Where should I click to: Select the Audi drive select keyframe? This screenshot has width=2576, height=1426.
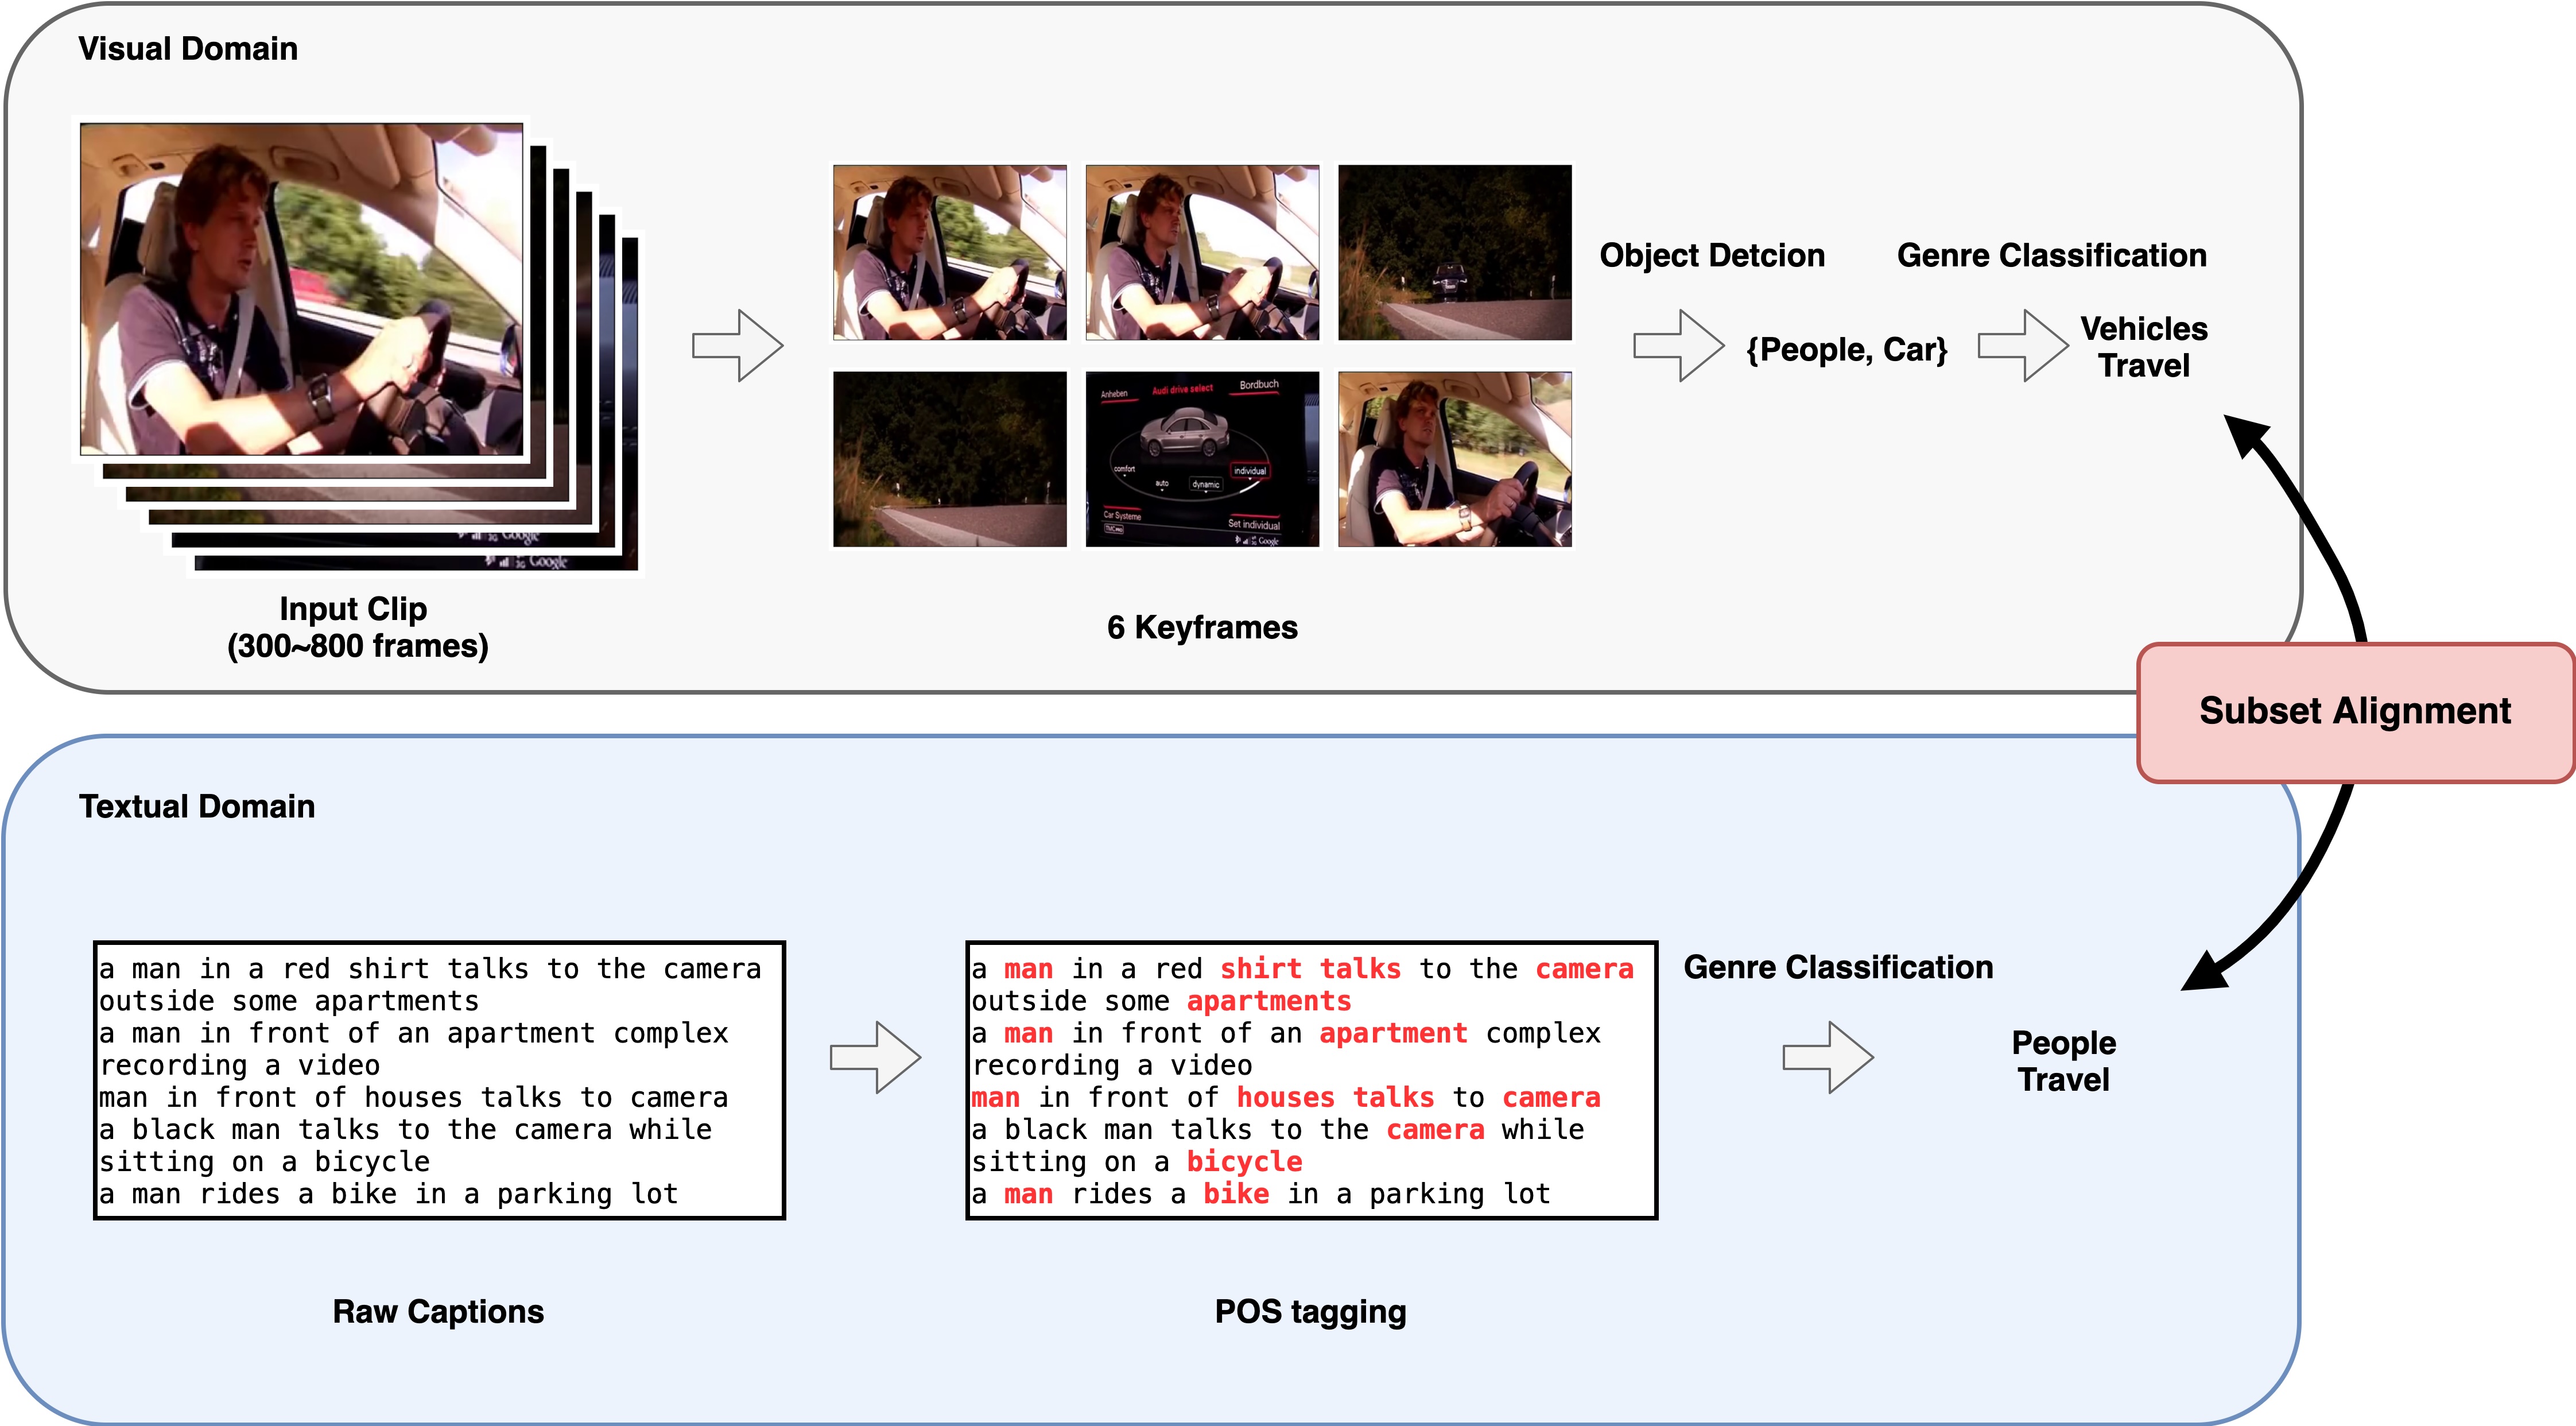(1202, 460)
